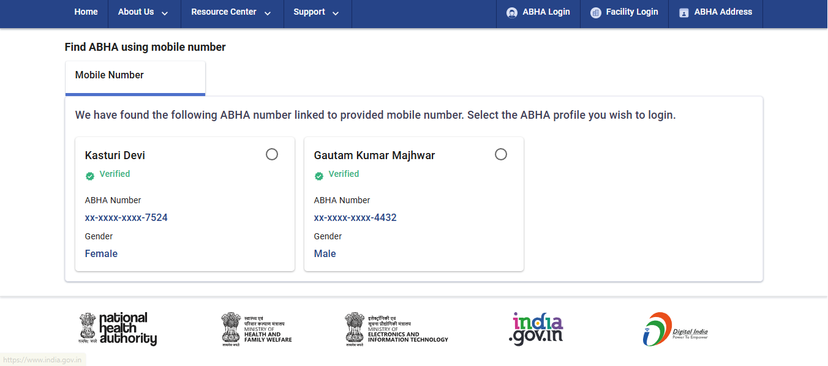Click the ABHA number ending in 7524
828x366 pixels.
[126, 217]
